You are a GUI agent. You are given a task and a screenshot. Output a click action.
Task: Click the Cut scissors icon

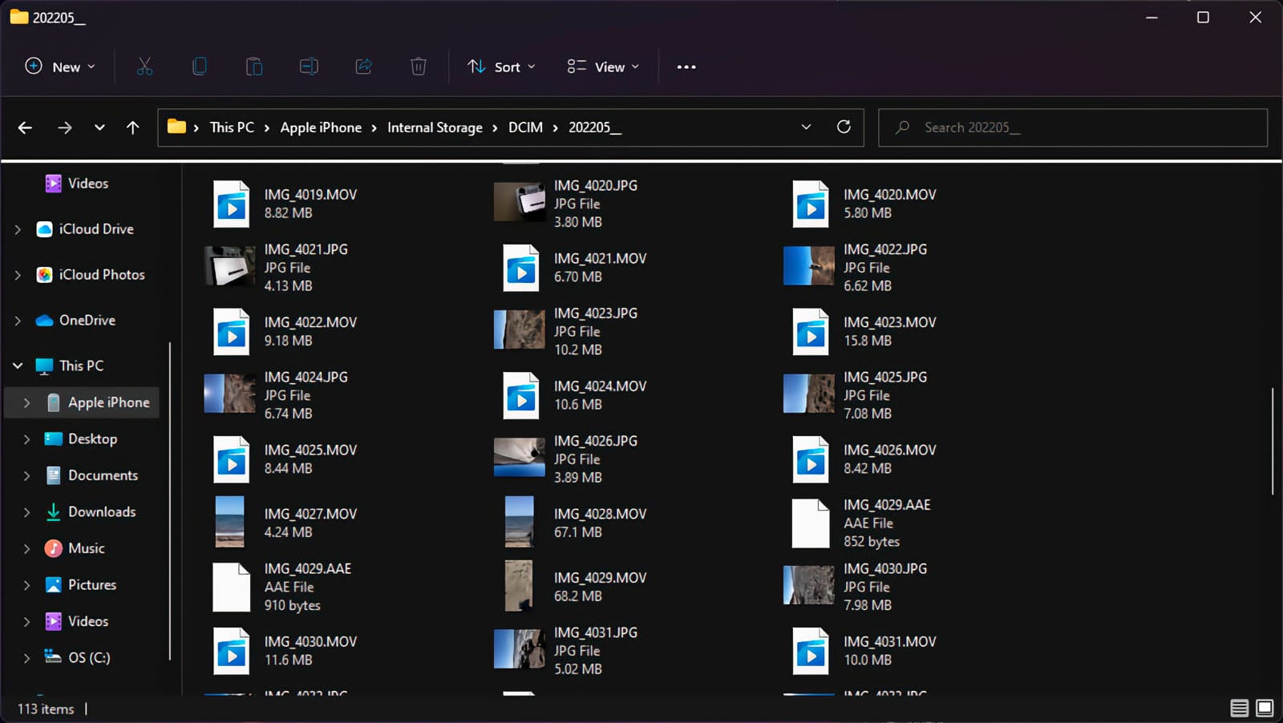pyautogui.click(x=144, y=67)
